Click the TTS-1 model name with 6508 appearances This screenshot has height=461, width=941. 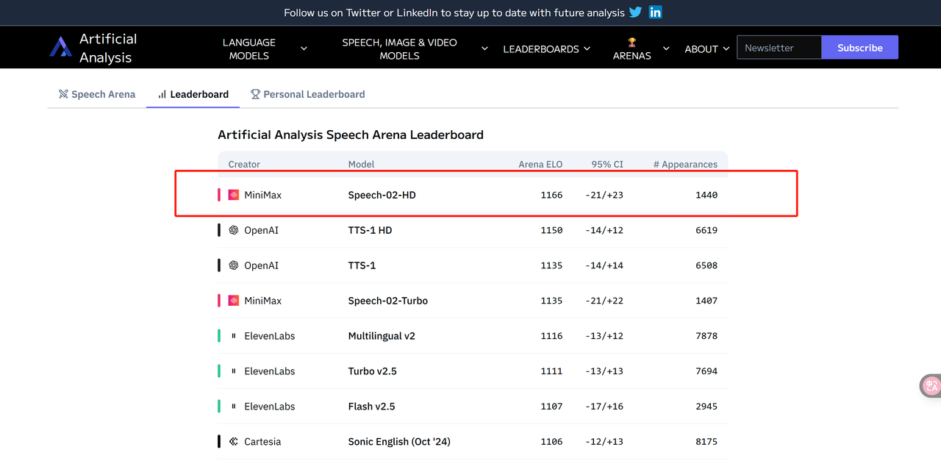362,265
